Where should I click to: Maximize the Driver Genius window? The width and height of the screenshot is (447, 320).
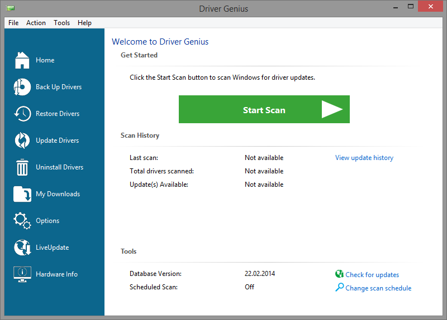411,6
